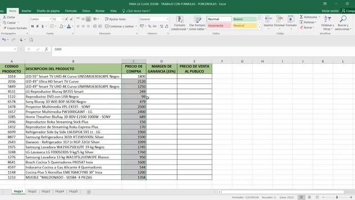The width and height of the screenshot is (355, 200).
Task: Open the Datos ribbon tab
Action: 86,11
